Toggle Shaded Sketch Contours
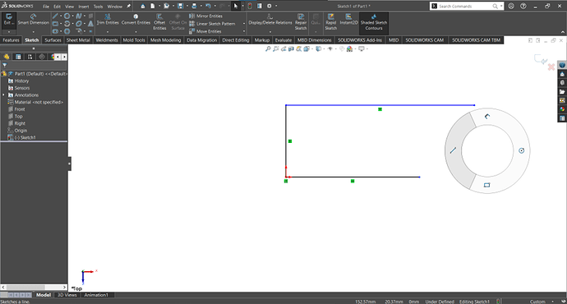This screenshot has height=304, width=567. 374,21
